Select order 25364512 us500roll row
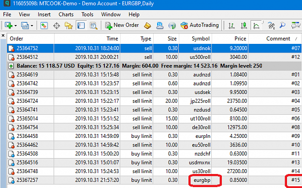Image resolution: width=302 pixels, height=188 pixels. click(155, 57)
